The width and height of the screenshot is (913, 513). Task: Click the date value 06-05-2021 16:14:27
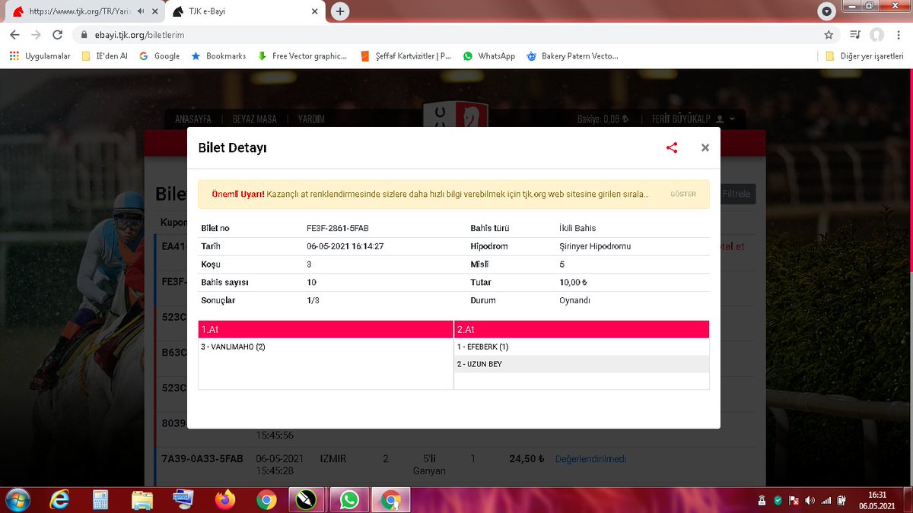345,246
